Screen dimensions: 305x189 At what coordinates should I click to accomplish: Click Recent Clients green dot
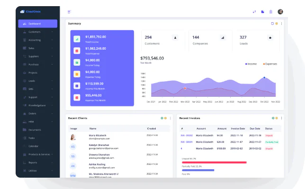coord(162,118)
